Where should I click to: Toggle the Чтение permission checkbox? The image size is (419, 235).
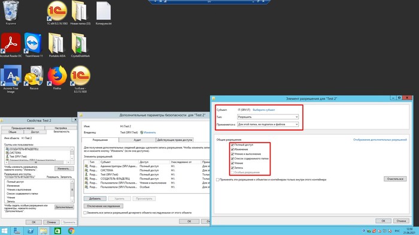coord(232,163)
